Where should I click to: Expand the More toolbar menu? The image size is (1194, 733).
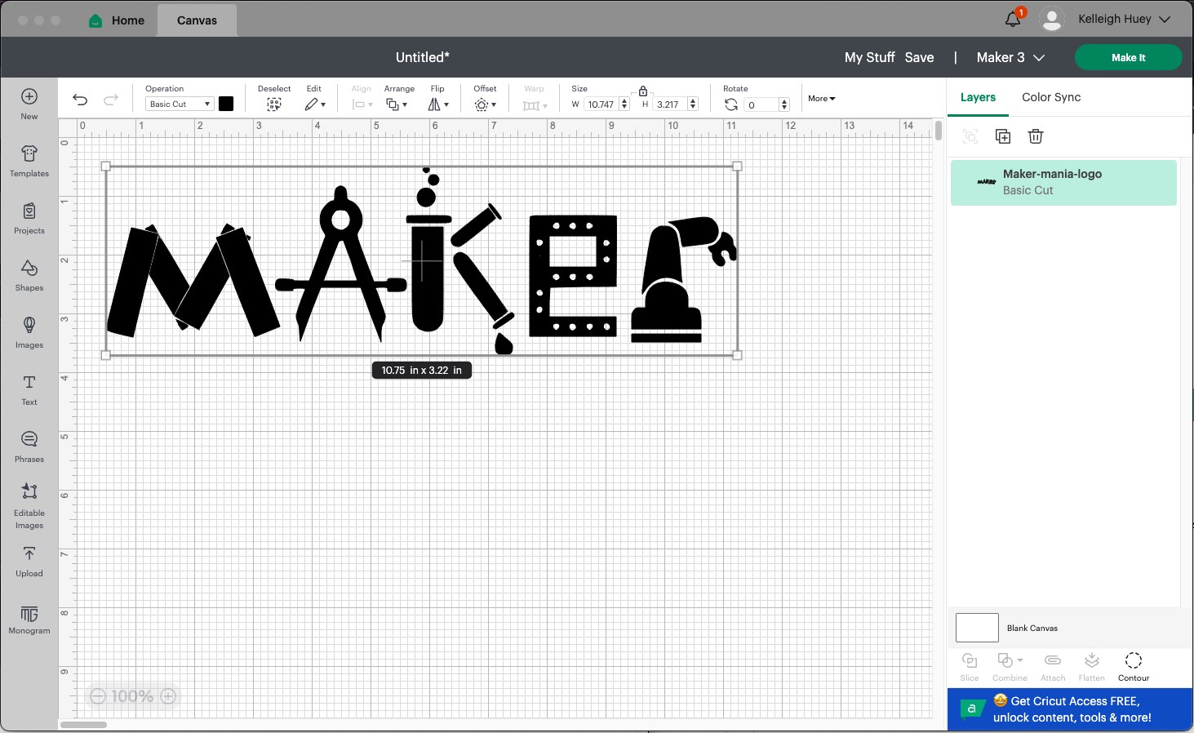coord(822,98)
